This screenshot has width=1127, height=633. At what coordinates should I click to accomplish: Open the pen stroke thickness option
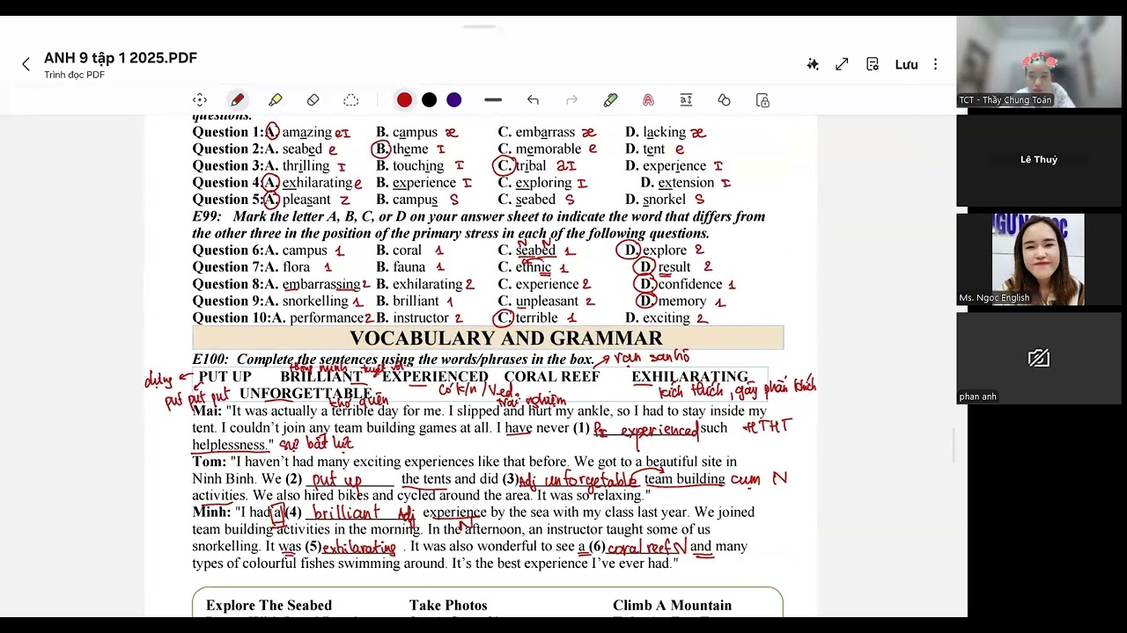coord(493,100)
